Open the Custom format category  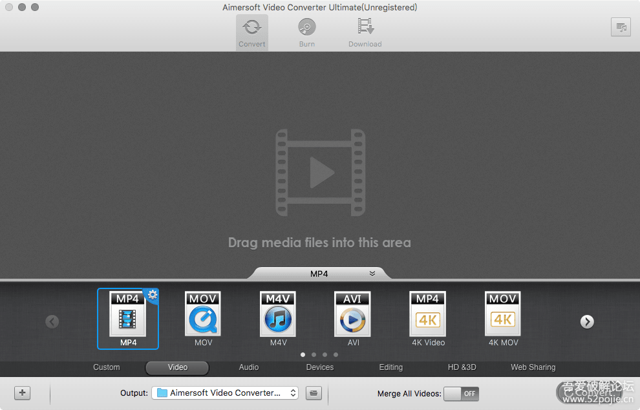(107, 367)
